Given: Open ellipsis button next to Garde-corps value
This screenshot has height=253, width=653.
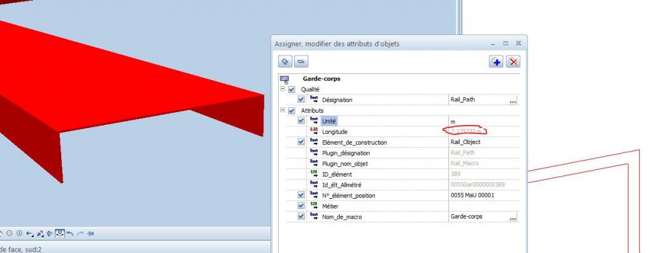Looking at the screenshot, I should pos(513,217).
